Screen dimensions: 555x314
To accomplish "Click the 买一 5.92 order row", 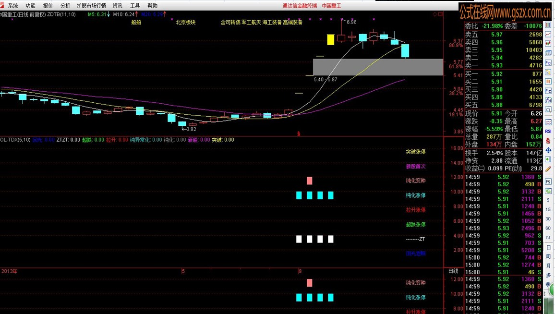I will [503, 74].
